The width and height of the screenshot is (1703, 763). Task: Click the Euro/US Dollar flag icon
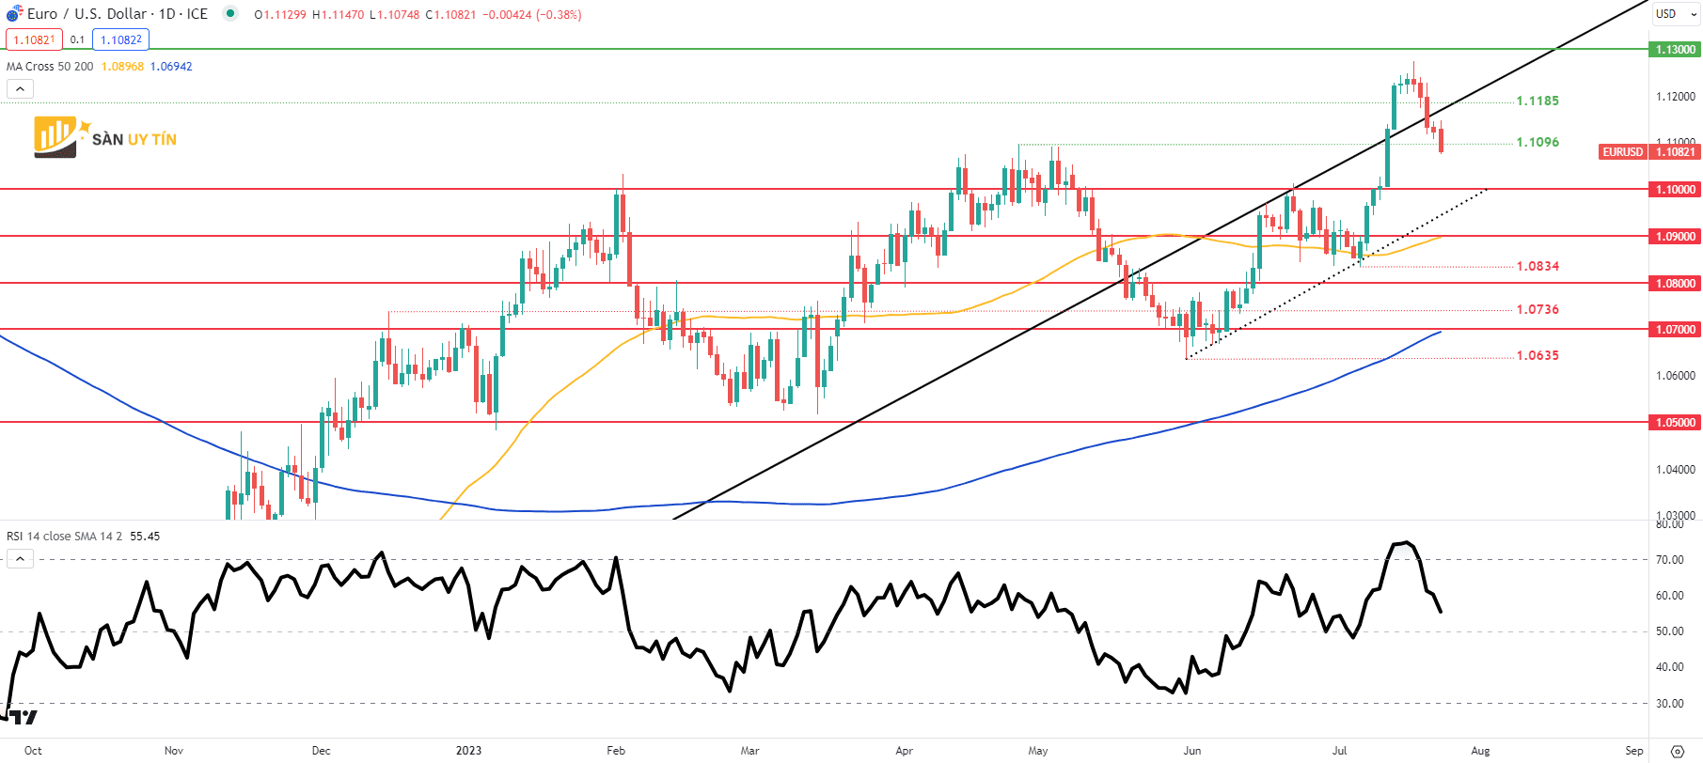(14, 14)
